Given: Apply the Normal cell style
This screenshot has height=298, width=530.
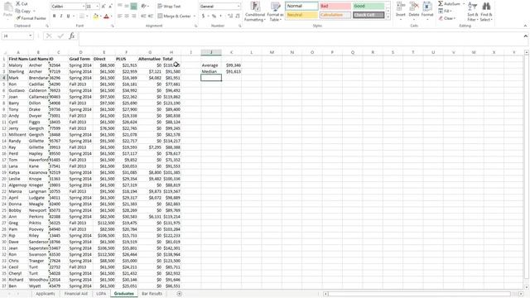Looking at the screenshot, I should point(301,6).
